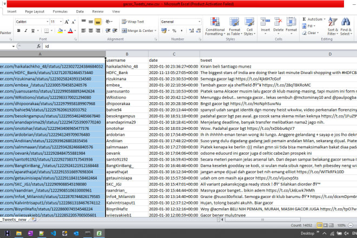
Task: Click the taskbar volume icon
Action: (346, 233)
